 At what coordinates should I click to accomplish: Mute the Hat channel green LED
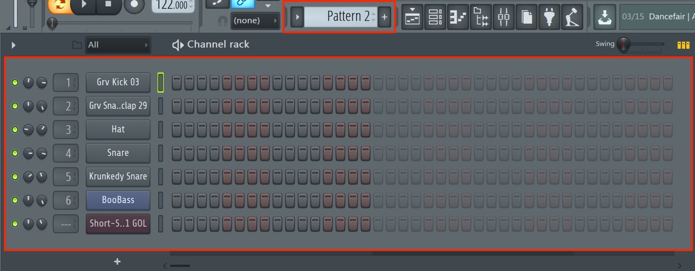[15, 129]
